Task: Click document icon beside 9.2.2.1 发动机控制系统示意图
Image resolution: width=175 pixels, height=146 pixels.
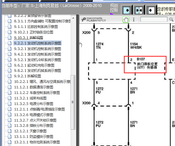Action: pos(10,43)
